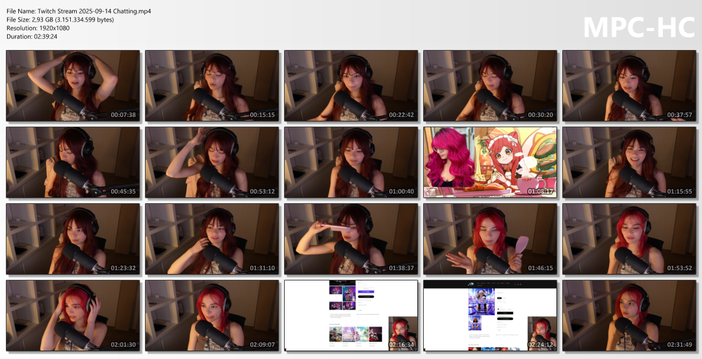Click the 00:37:57 thumbnail
This screenshot has width=702, height=359.
629,86
